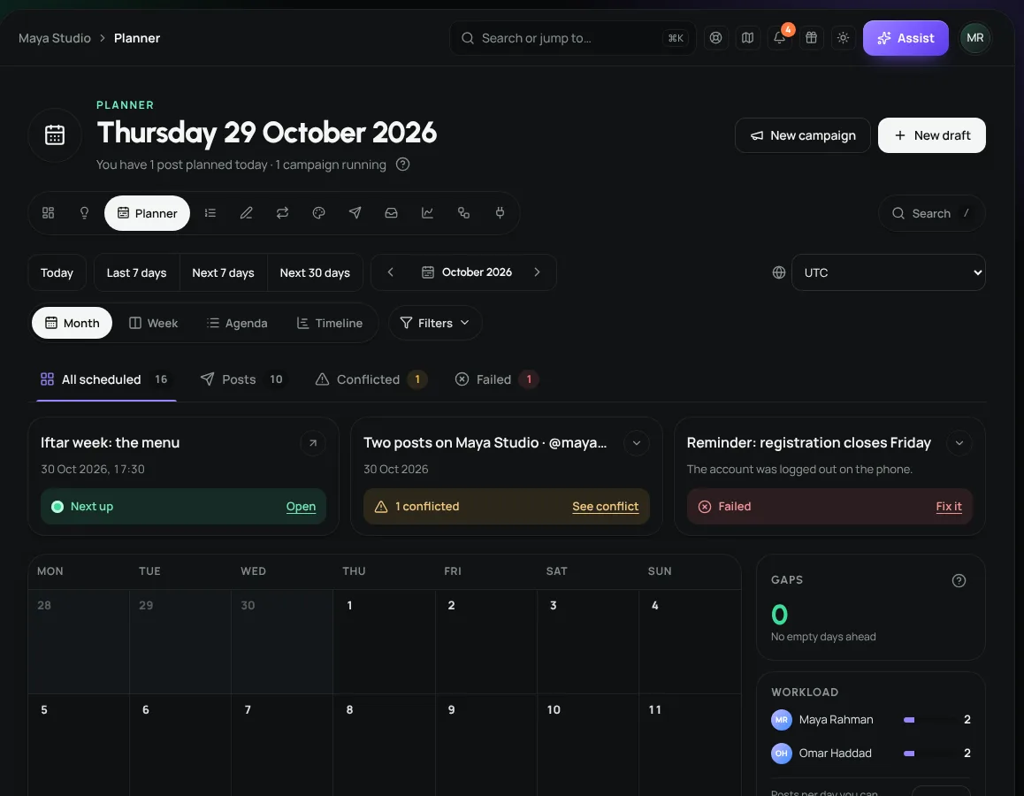Open the analytics chart icon
The image size is (1024, 796).
tap(427, 213)
